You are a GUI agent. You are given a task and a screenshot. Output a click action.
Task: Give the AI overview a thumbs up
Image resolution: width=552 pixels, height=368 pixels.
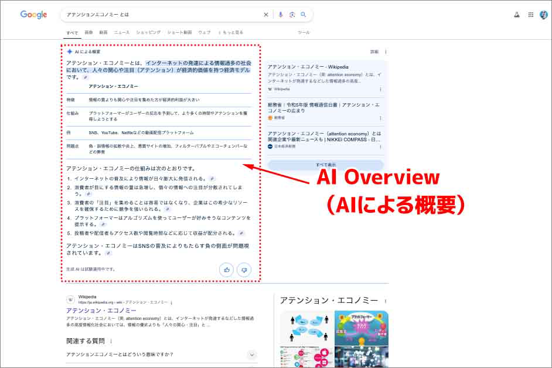(x=226, y=270)
